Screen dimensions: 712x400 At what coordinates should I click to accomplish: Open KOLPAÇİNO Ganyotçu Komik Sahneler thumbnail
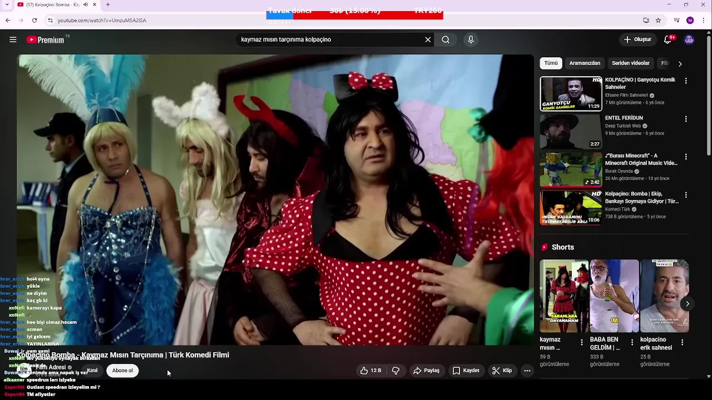tap(571, 94)
